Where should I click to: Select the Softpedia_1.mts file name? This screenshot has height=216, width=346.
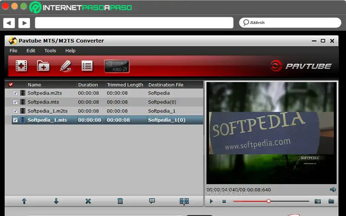47,120
